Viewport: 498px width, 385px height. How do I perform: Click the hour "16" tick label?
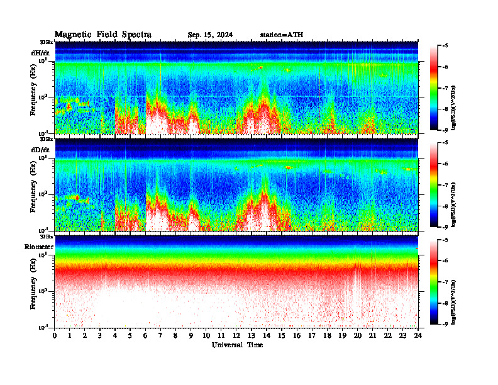tap(297, 335)
